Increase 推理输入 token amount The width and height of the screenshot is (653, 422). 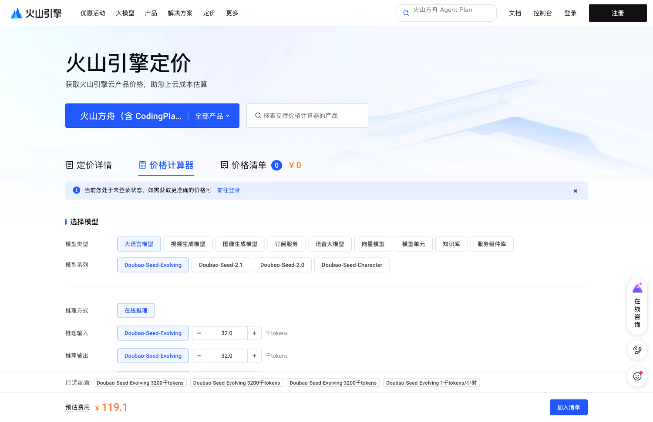[x=254, y=333]
